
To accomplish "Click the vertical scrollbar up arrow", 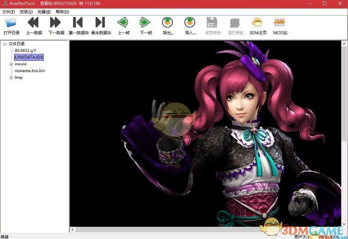I will pyautogui.click(x=344, y=44).
